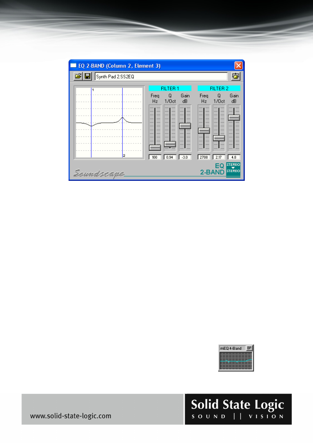Select the Filter 2 frequency value 2708

(x=204, y=157)
